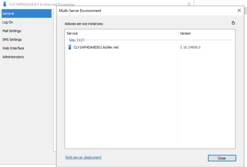Sort by the Version column header
Image resolution: width=247 pixels, height=167 pixels.
click(207, 33)
